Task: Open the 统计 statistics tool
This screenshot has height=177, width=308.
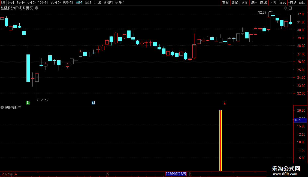Action: 253,2
